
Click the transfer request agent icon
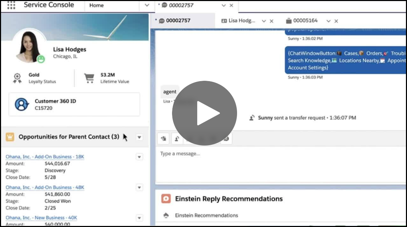[252, 118]
